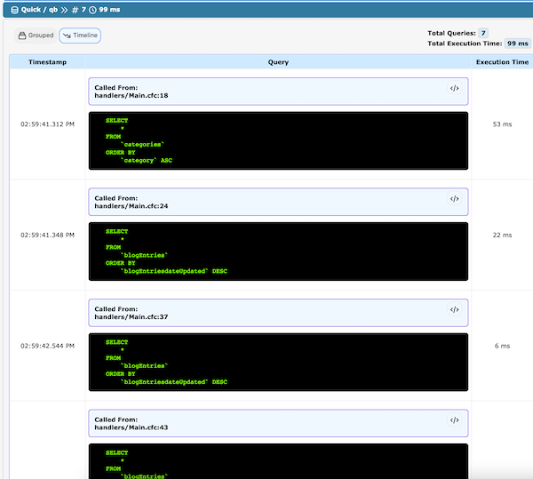Click the Query column header

278,62
